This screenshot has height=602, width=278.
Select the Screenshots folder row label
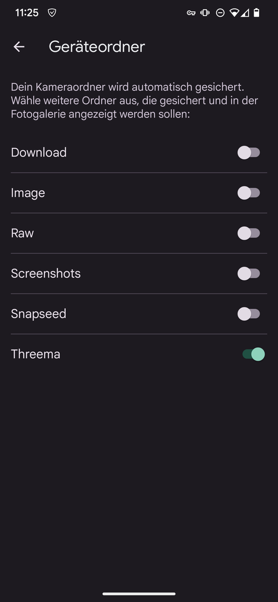point(46,273)
